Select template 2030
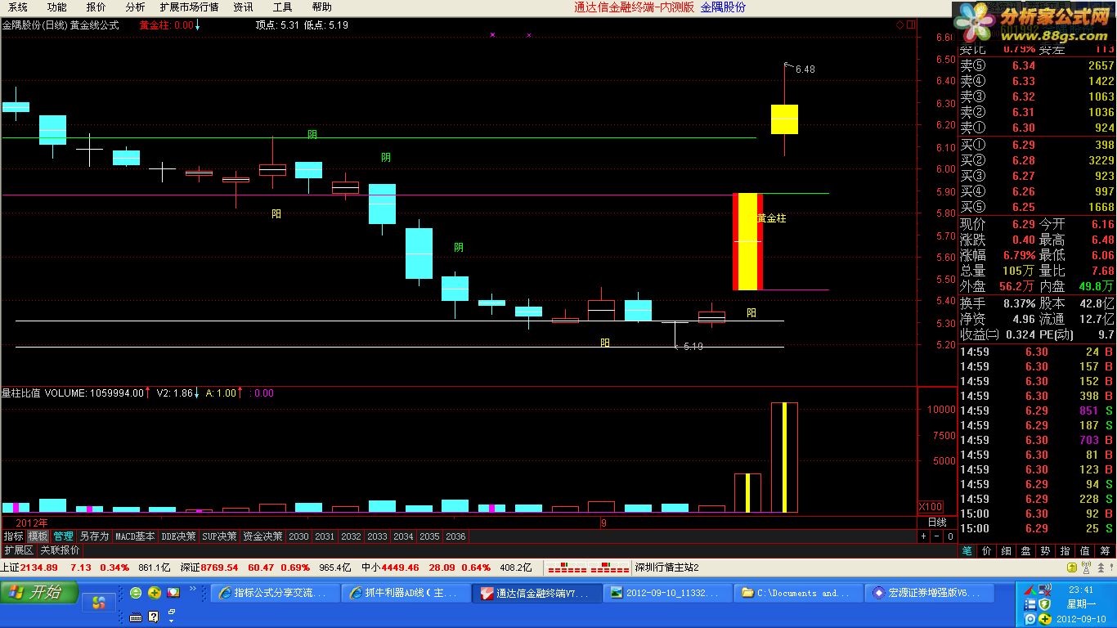 pyautogui.click(x=298, y=536)
